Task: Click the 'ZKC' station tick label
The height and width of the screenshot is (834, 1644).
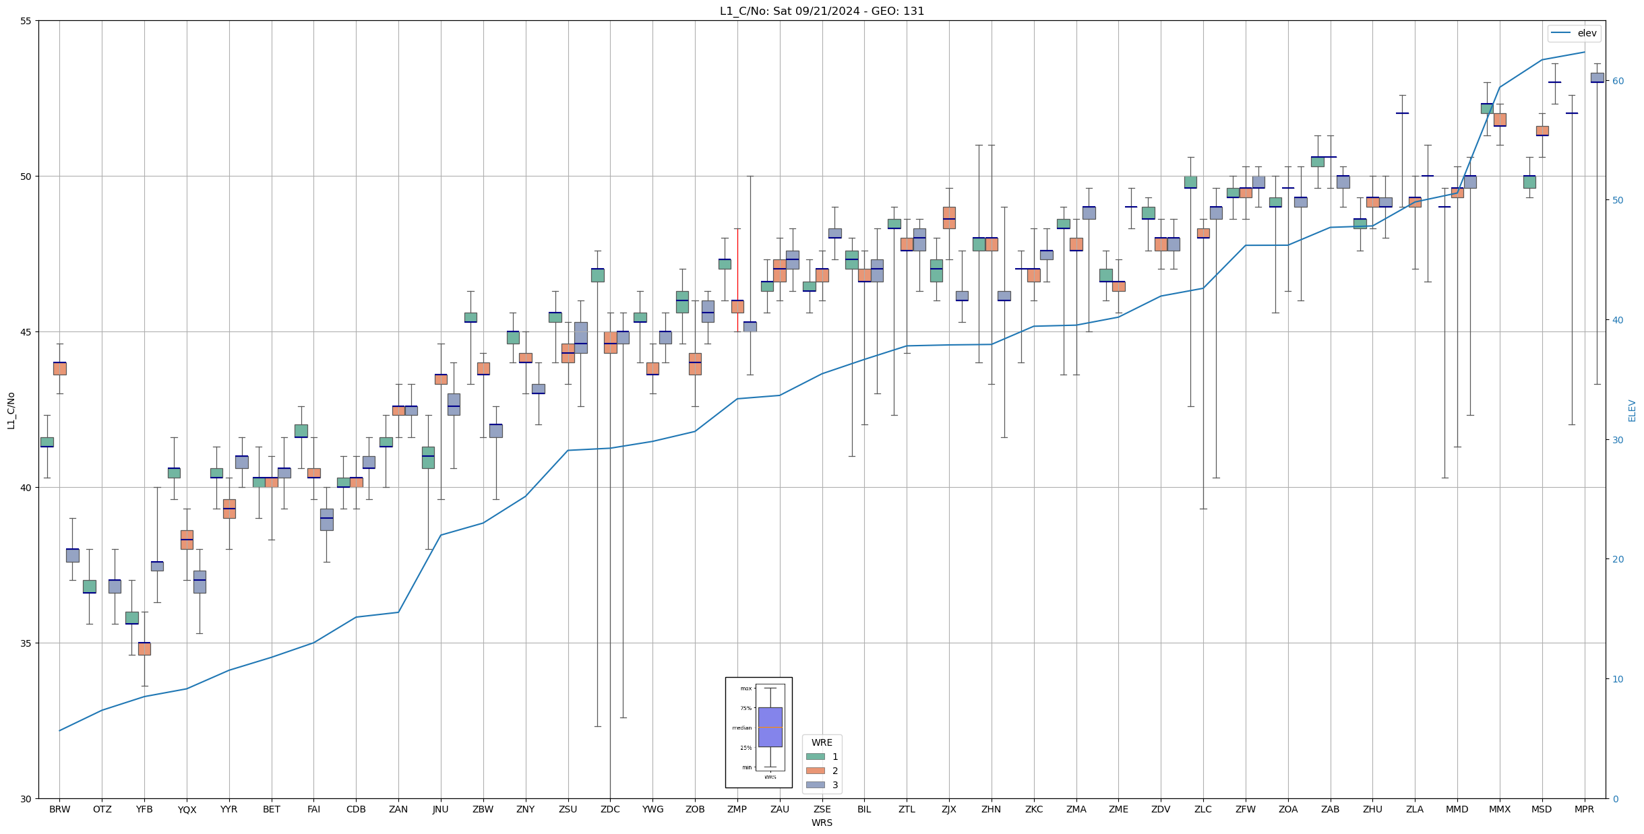Action: (x=1034, y=809)
